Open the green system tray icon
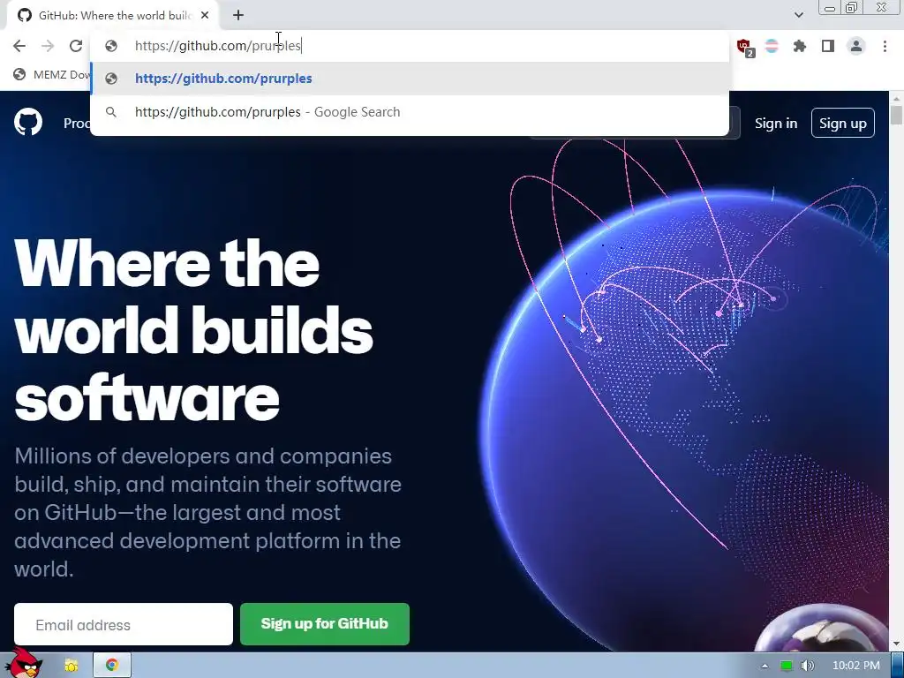The image size is (904, 678). (786, 666)
